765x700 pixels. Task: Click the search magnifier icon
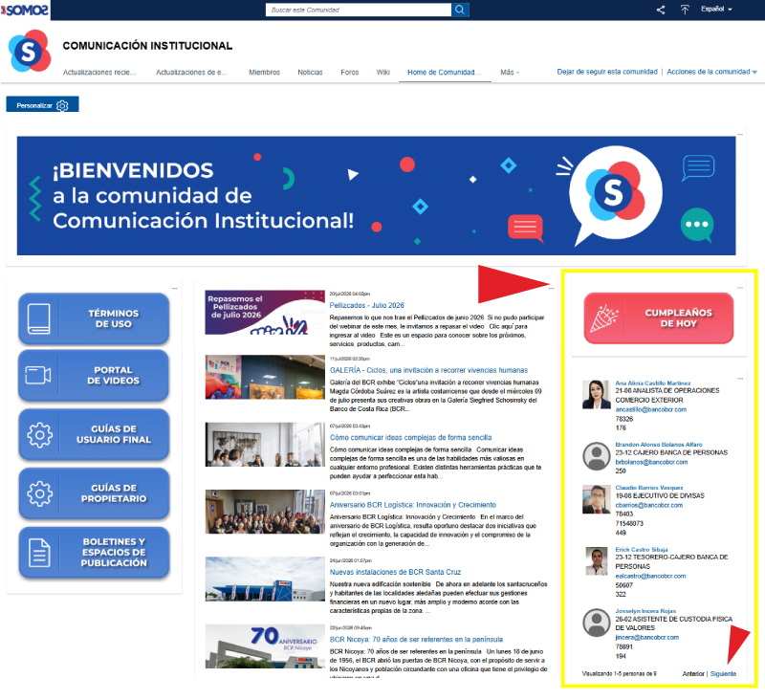(x=460, y=10)
